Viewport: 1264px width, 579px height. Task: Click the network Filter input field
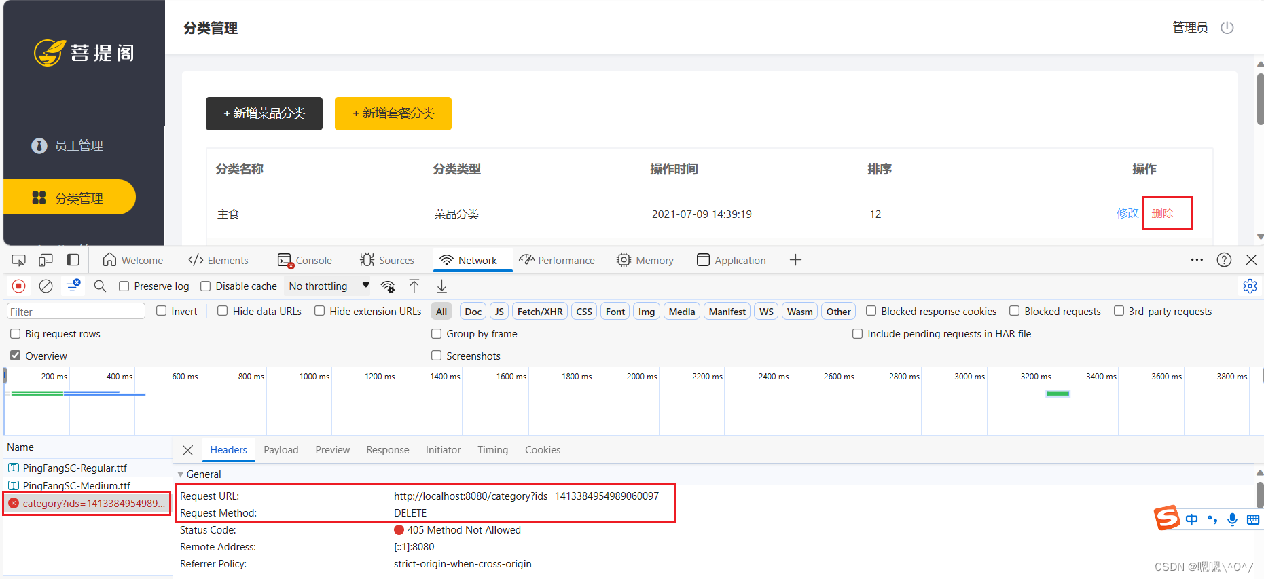coord(76,312)
